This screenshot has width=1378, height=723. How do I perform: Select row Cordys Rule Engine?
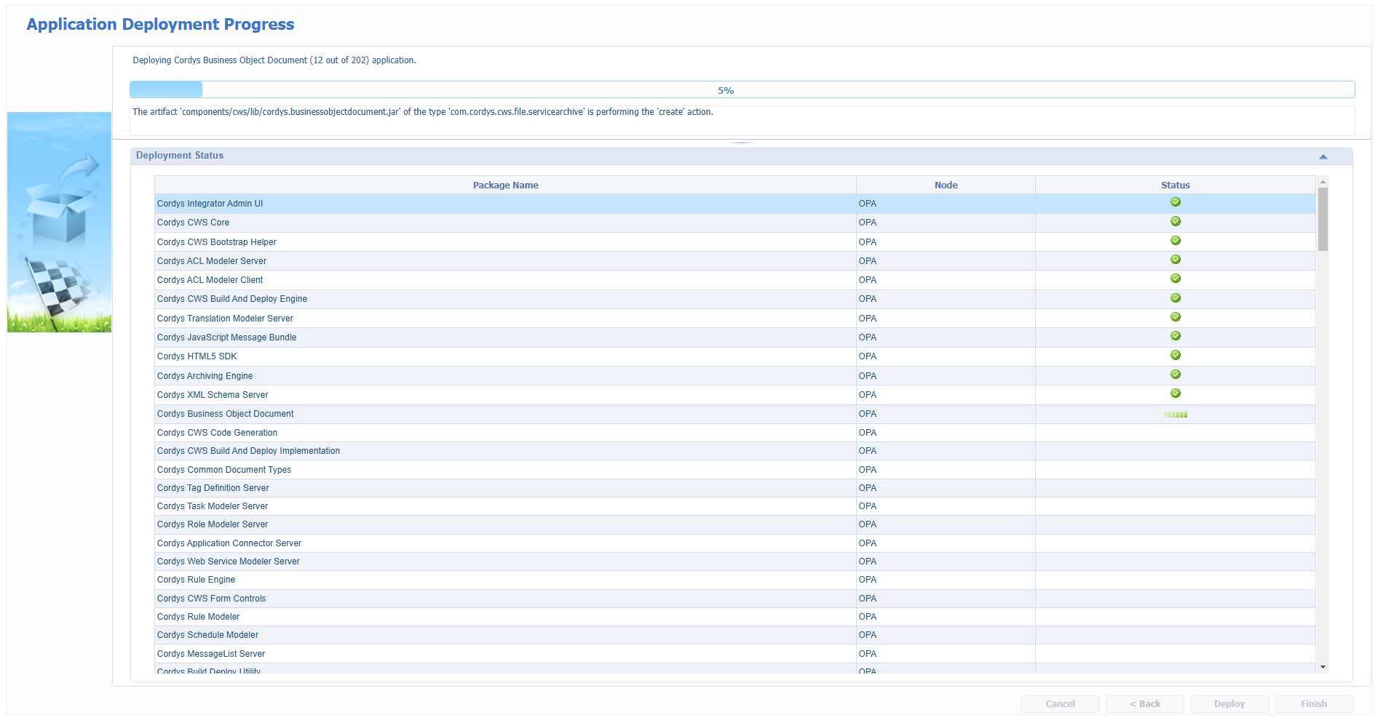[x=735, y=580]
